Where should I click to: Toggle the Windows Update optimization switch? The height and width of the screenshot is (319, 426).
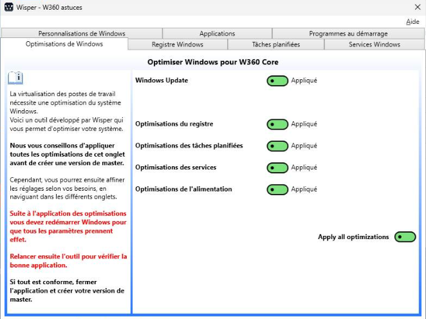click(x=277, y=81)
